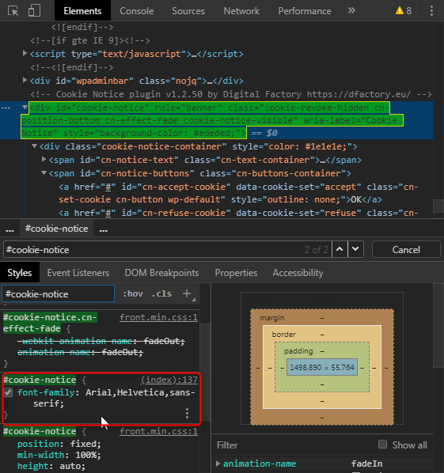Open the Properties tab
The height and width of the screenshot is (473, 444).
click(236, 273)
